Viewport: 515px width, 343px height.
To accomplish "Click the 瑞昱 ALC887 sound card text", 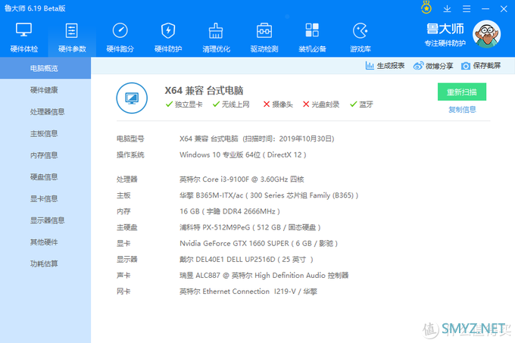I will (x=264, y=276).
